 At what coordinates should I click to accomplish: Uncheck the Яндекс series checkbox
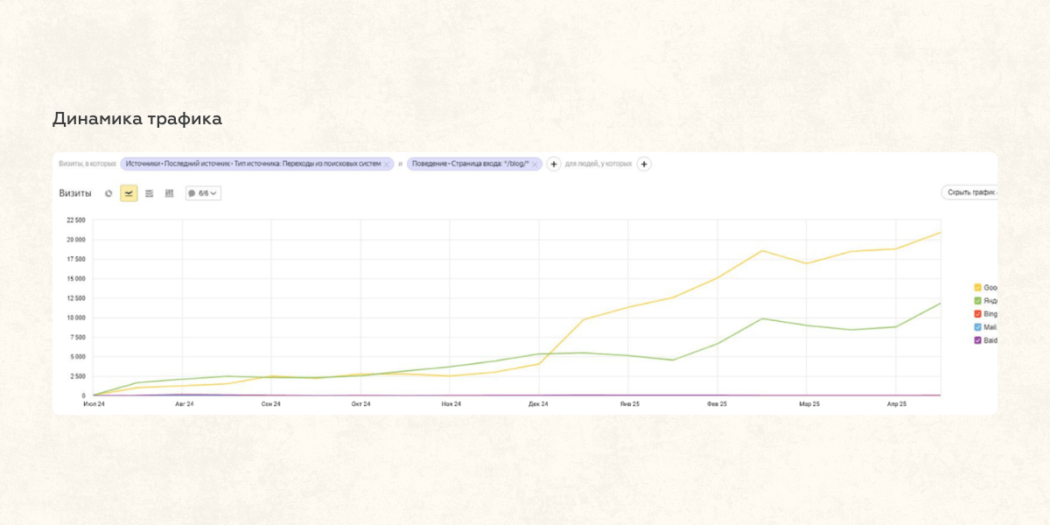977,300
